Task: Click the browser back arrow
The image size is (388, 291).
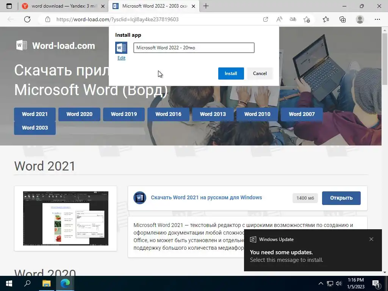Action: tap(11, 19)
